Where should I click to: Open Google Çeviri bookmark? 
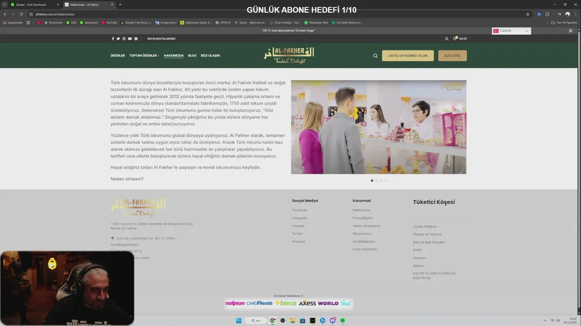[166, 22]
